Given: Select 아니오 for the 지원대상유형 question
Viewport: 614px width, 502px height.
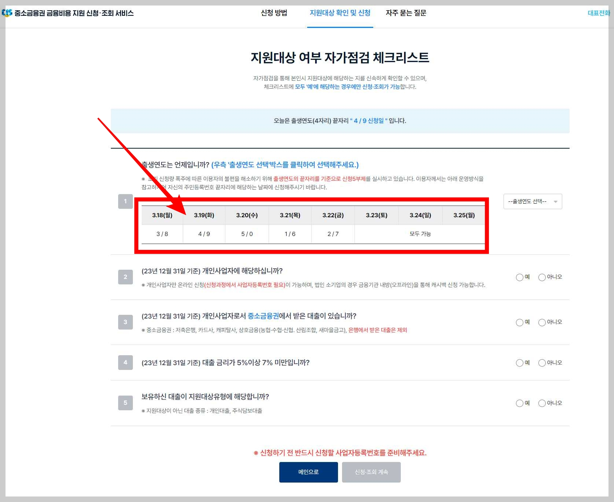Looking at the screenshot, I should 542,403.
